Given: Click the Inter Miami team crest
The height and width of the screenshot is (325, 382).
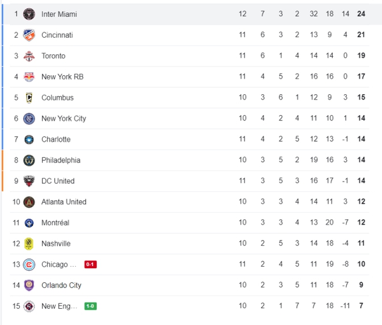Looking at the screenshot, I should [29, 14].
